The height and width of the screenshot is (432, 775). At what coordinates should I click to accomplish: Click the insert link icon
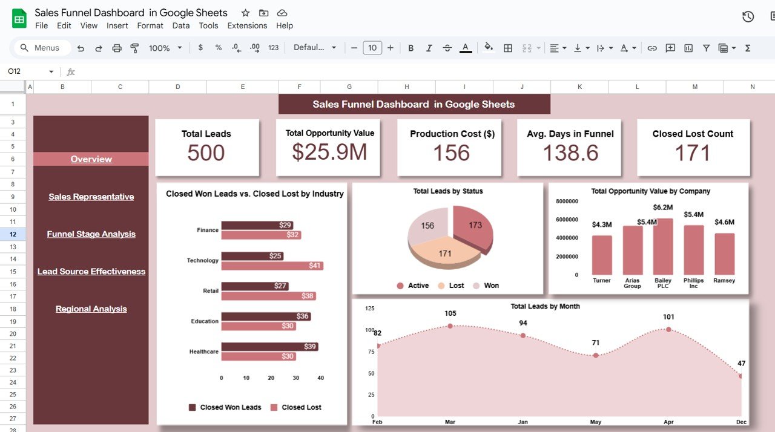pos(652,48)
